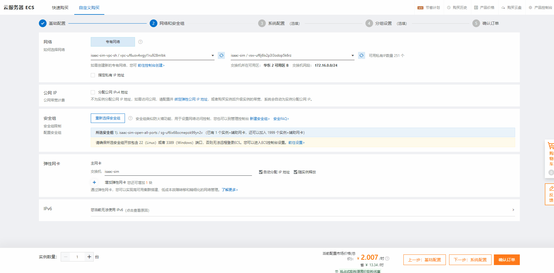554x273 pixels.
Task: Toggle 随实例释放 checkbox
Action: point(296,172)
